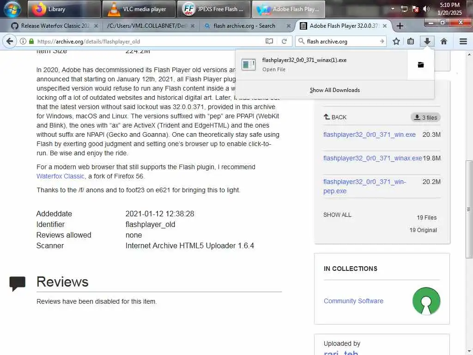Click the SHOW ALL files link
This screenshot has height=355, width=473.
point(337,215)
